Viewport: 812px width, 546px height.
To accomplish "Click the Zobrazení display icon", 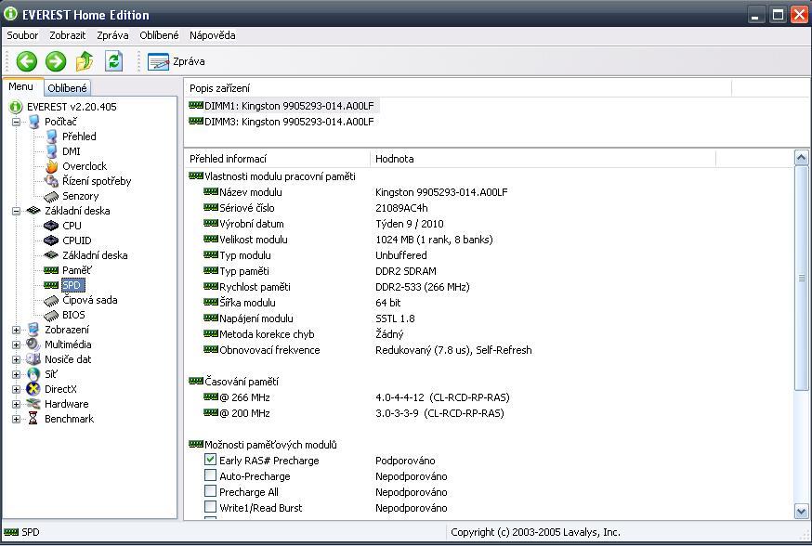I will click(33, 330).
